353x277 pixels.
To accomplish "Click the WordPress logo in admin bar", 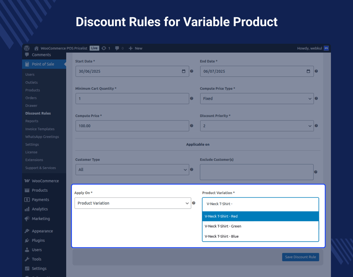I will pos(27,48).
